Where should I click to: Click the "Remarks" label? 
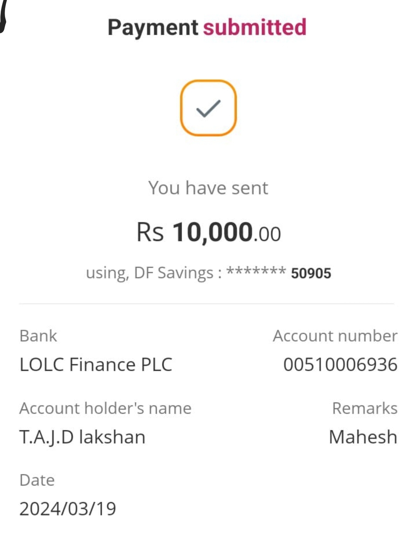point(364,408)
